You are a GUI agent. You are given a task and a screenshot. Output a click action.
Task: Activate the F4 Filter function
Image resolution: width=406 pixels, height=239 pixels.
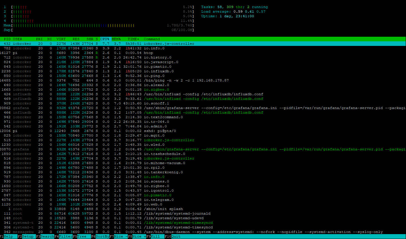[63, 237]
